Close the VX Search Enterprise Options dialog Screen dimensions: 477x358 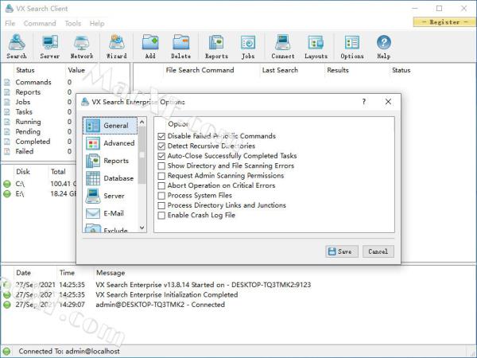[x=388, y=102]
